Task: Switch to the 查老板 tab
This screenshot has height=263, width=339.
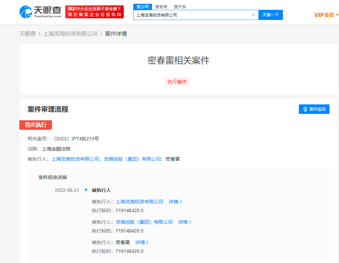Action: point(161,7)
